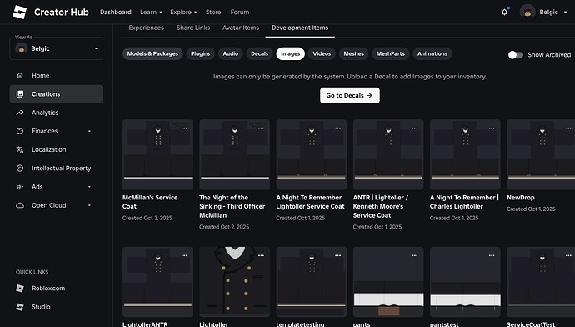Screen dimensions: 575x327
Task: Open the pants image thumbnail
Action: tap(388, 282)
